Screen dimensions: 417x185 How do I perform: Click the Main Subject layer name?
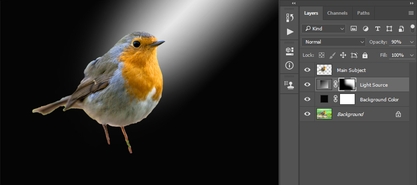click(x=351, y=70)
